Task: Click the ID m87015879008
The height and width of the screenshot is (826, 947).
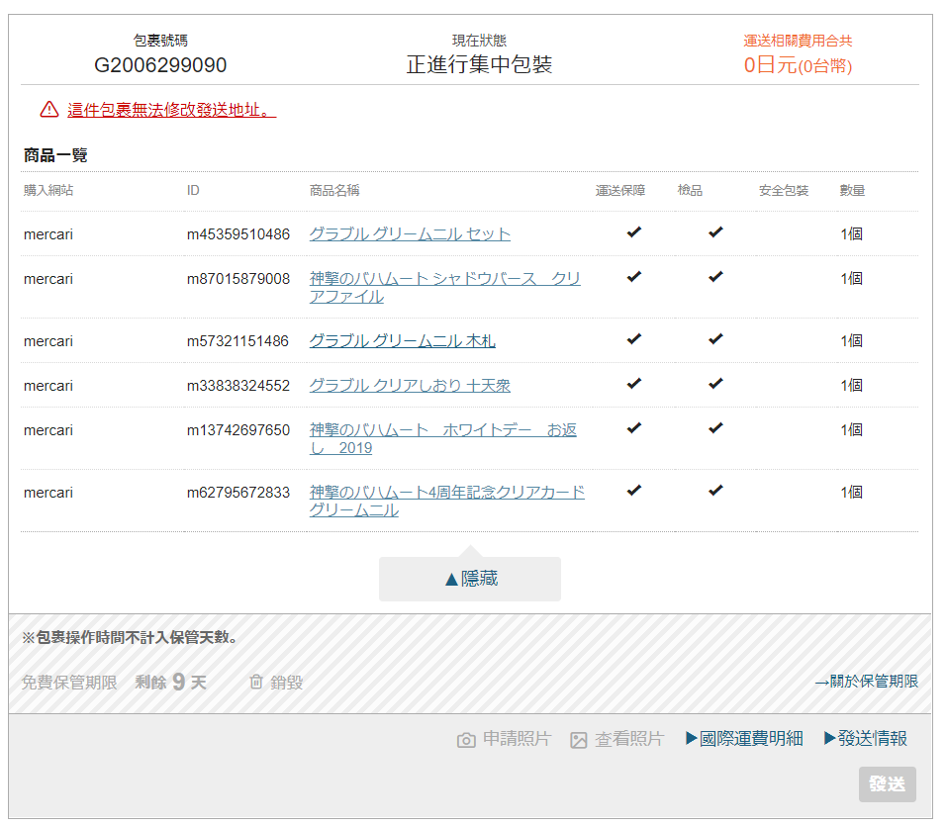Action: [237, 279]
